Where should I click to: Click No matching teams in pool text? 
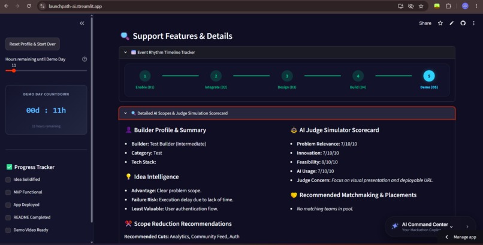coord(325,208)
